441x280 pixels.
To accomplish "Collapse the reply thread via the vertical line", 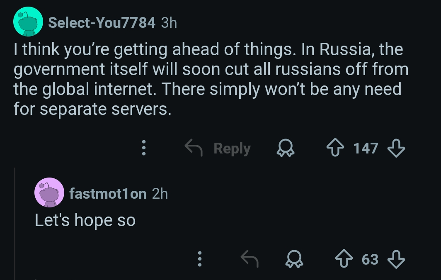I will tap(15, 224).
